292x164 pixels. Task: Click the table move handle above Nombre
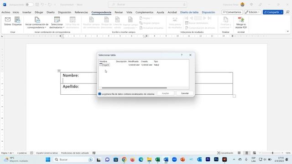[59, 71]
